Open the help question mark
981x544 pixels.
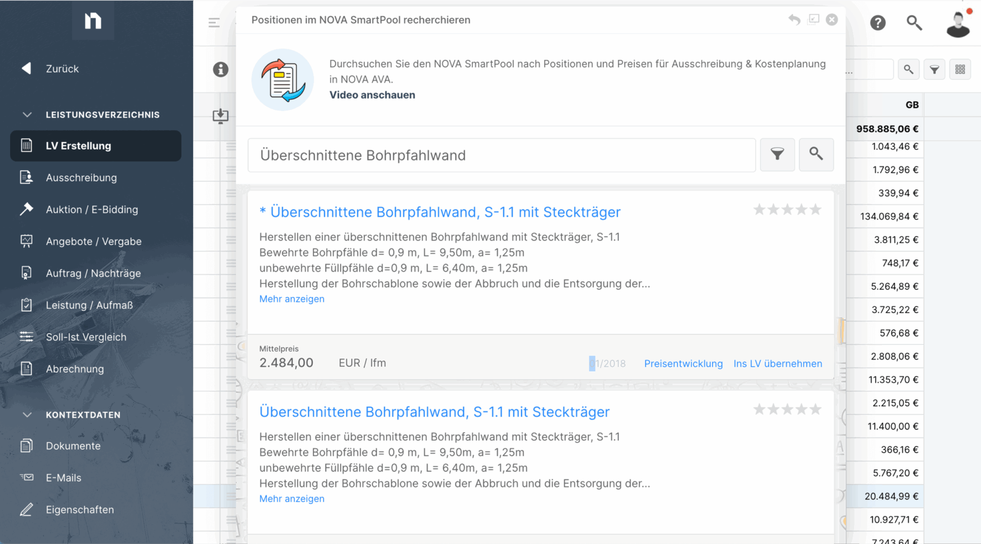878,22
